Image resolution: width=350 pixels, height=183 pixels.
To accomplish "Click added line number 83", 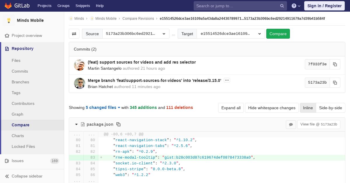I will pos(92,157).
